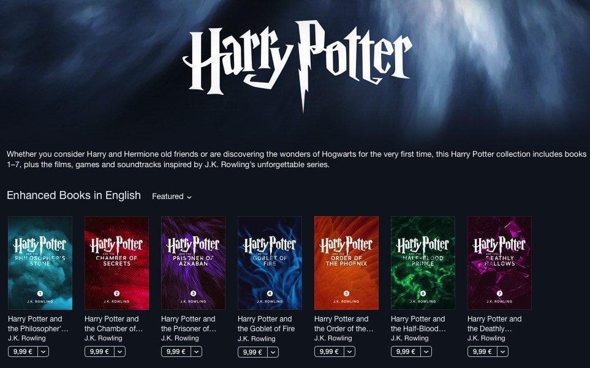
Task: Expand price arrow under Order of the Phoenix
Action: 350,351
